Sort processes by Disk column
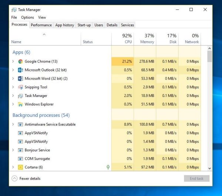This screenshot has width=222, height=196. [x=167, y=39]
